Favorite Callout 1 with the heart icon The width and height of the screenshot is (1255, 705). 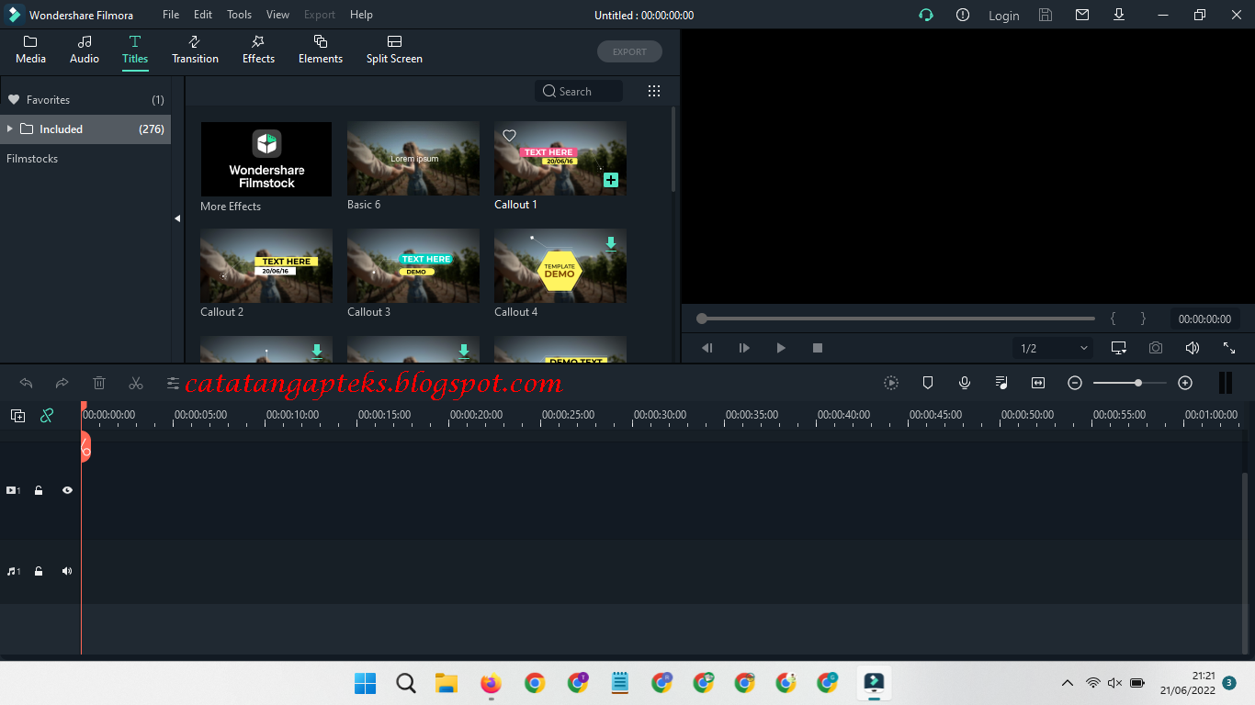pos(509,136)
